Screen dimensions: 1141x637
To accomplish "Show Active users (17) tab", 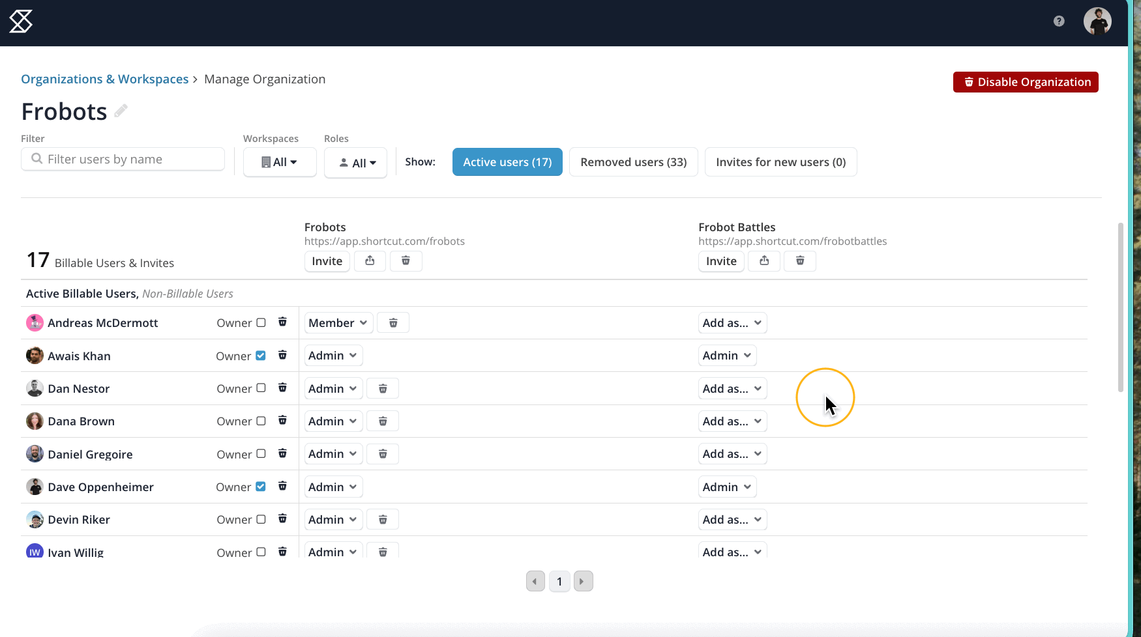I will click(x=507, y=162).
